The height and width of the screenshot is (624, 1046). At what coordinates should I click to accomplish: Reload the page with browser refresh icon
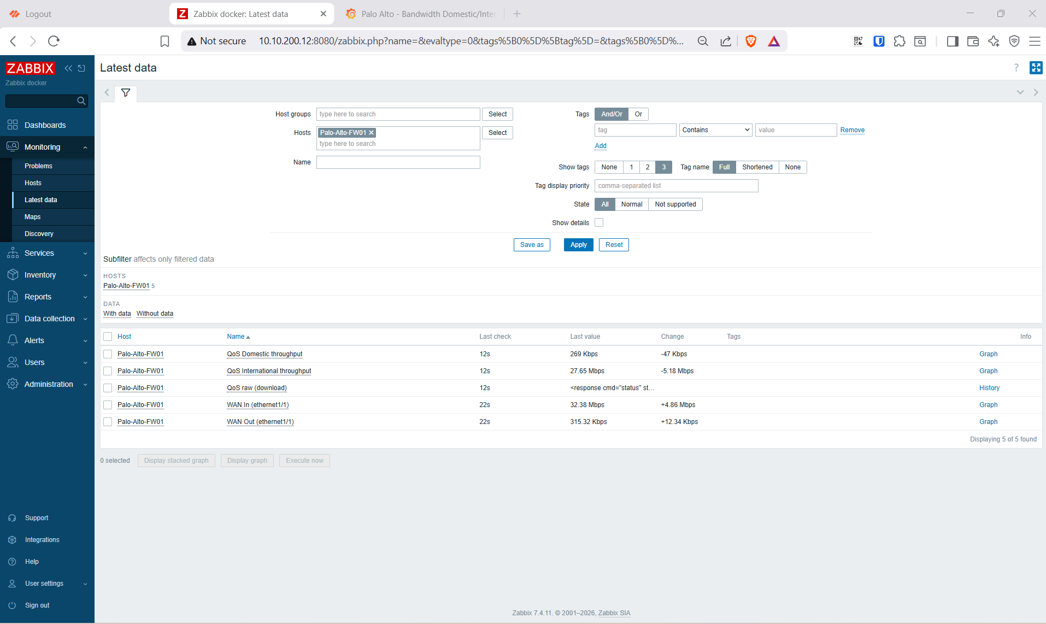click(54, 41)
